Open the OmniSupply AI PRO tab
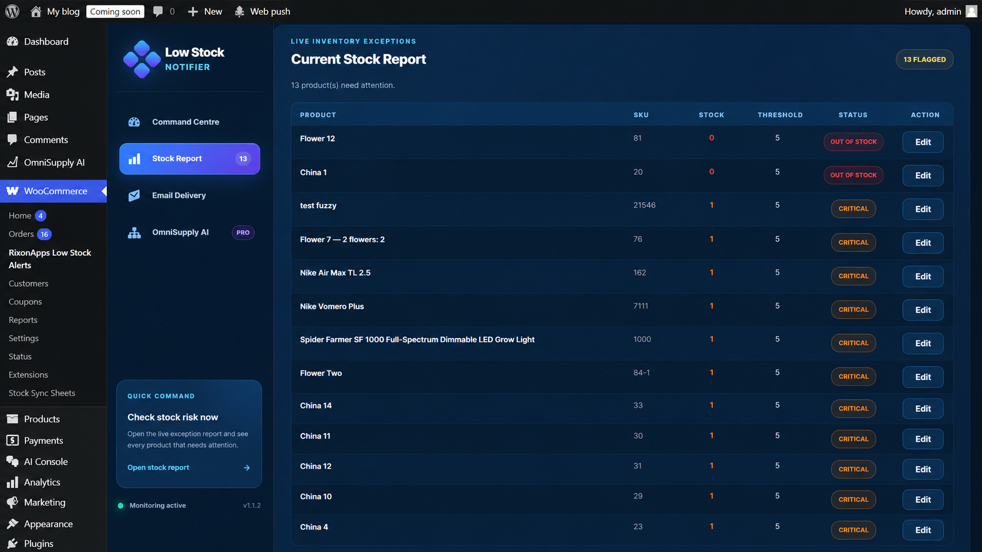Screen dimensions: 982x552 (190, 232)
